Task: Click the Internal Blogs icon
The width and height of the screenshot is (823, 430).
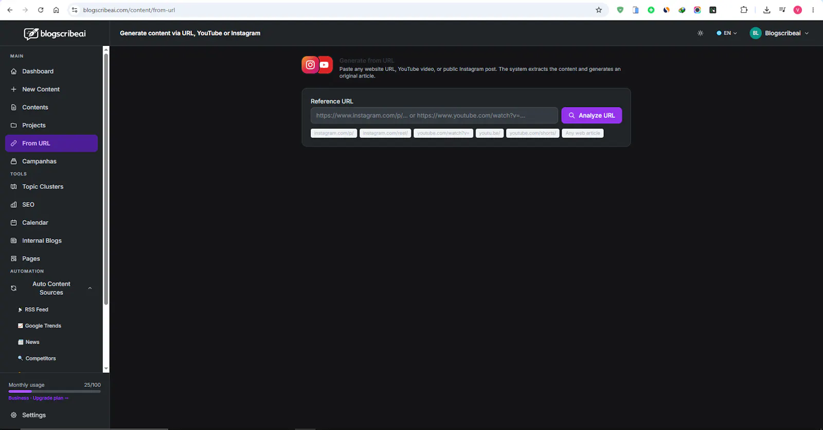Action: (x=14, y=241)
